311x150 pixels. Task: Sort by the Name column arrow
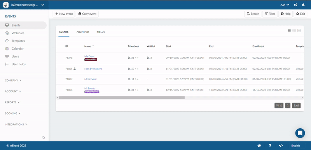point(93,46)
